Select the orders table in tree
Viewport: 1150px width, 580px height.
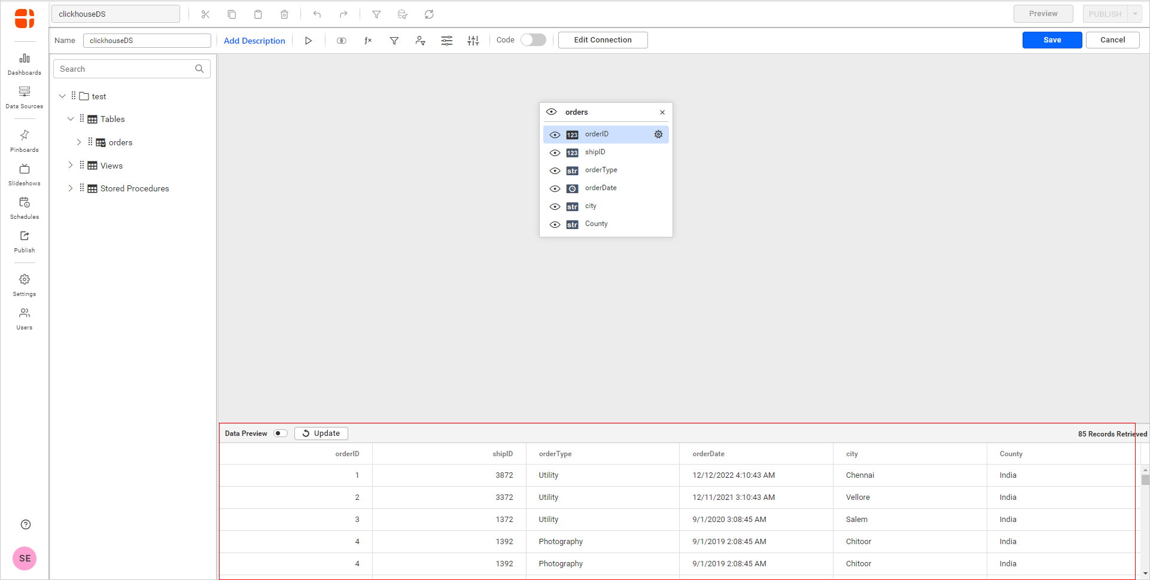click(x=120, y=142)
